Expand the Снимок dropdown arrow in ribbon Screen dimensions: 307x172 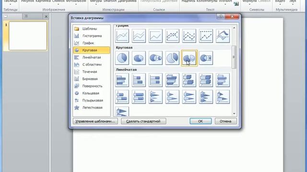pyautogui.click(x=58, y=4)
